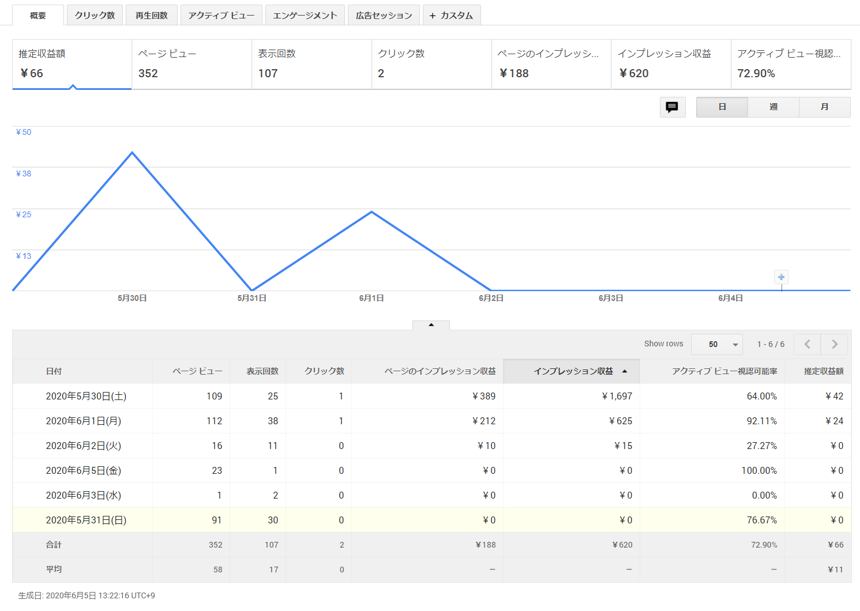
Task: Select the 推定収益額 ¥66 metric card
Action: coord(72,64)
